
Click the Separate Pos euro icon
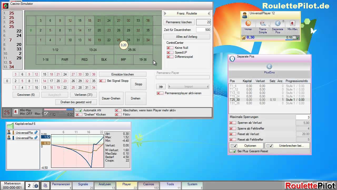pyautogui.click(x=277, y=23)
